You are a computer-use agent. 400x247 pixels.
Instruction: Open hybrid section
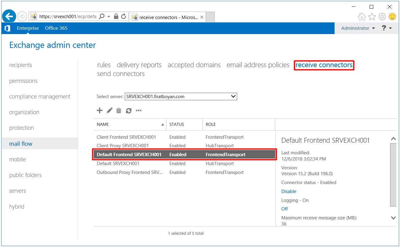(x=17, y=207)
